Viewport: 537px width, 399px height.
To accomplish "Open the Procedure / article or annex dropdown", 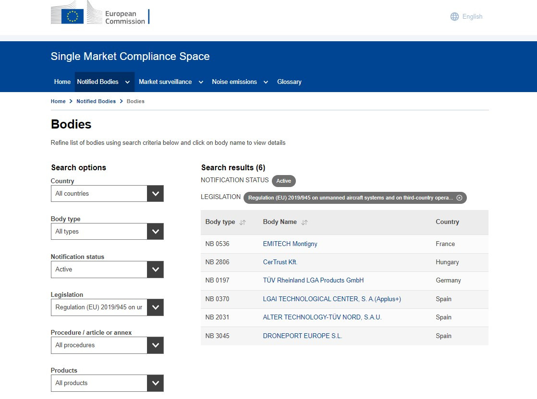I will (x=107, y=345).
